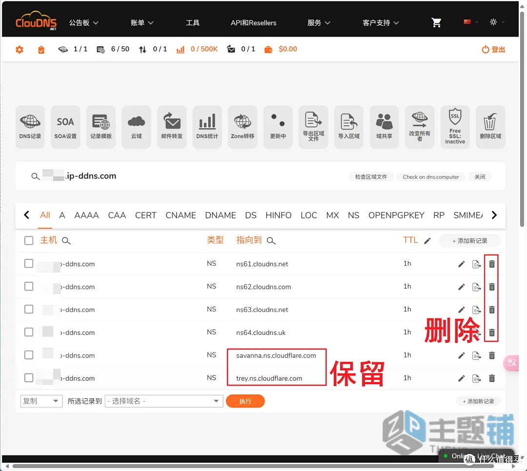
Task: Expand the 公告板 menu
Action: [x=84, y=23]
